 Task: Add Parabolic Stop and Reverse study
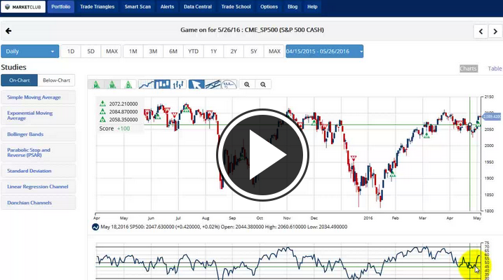coord(38,153)
